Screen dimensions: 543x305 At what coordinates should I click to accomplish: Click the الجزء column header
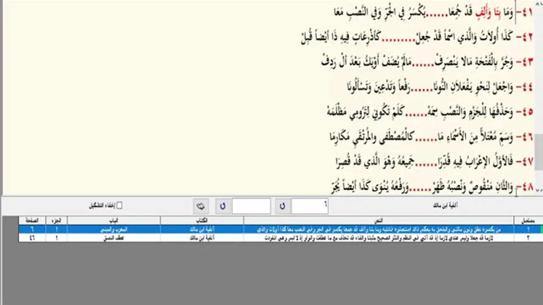point(56,220)
